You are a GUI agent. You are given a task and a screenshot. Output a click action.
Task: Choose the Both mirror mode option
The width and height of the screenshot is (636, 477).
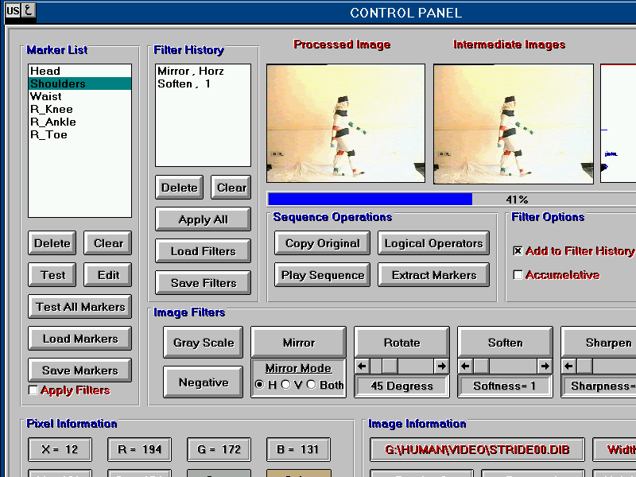click(x=311, y=385)
